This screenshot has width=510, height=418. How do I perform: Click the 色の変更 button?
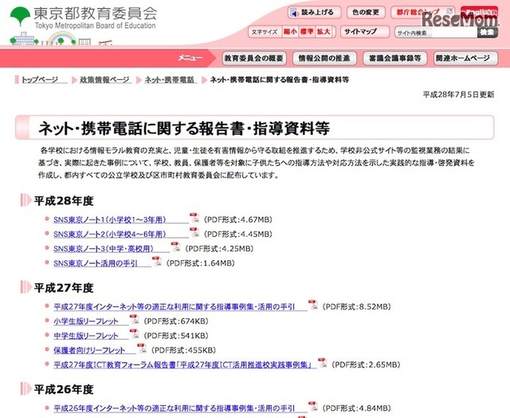click(366, 13)
